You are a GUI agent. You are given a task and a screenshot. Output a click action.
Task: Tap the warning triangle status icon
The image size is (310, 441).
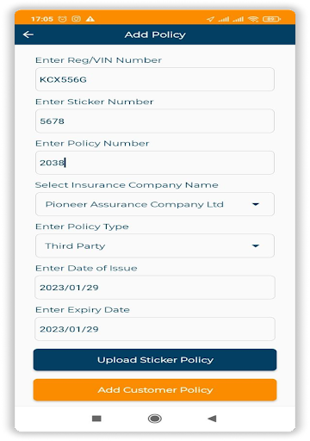[90, 19]
